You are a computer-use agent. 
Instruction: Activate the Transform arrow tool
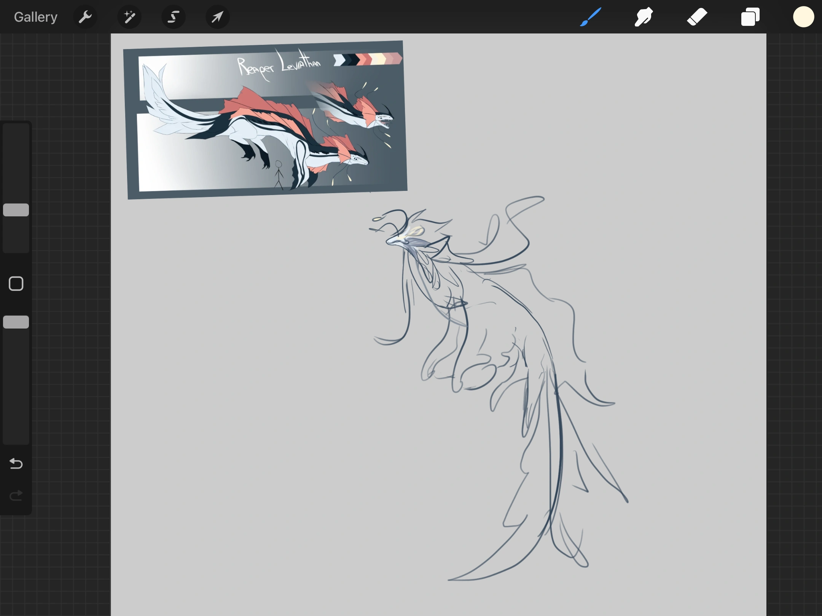[217, 17]
